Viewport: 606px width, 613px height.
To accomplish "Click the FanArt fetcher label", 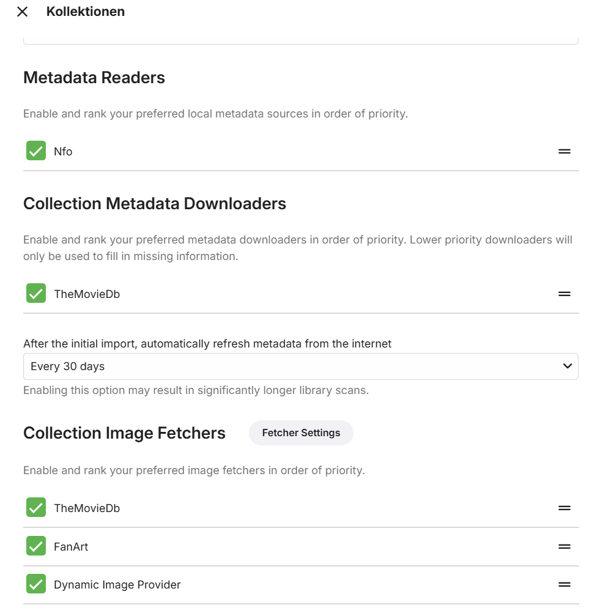I will click(x=71, y=547).
